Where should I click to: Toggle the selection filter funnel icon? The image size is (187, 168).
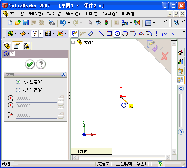[98, 23]
